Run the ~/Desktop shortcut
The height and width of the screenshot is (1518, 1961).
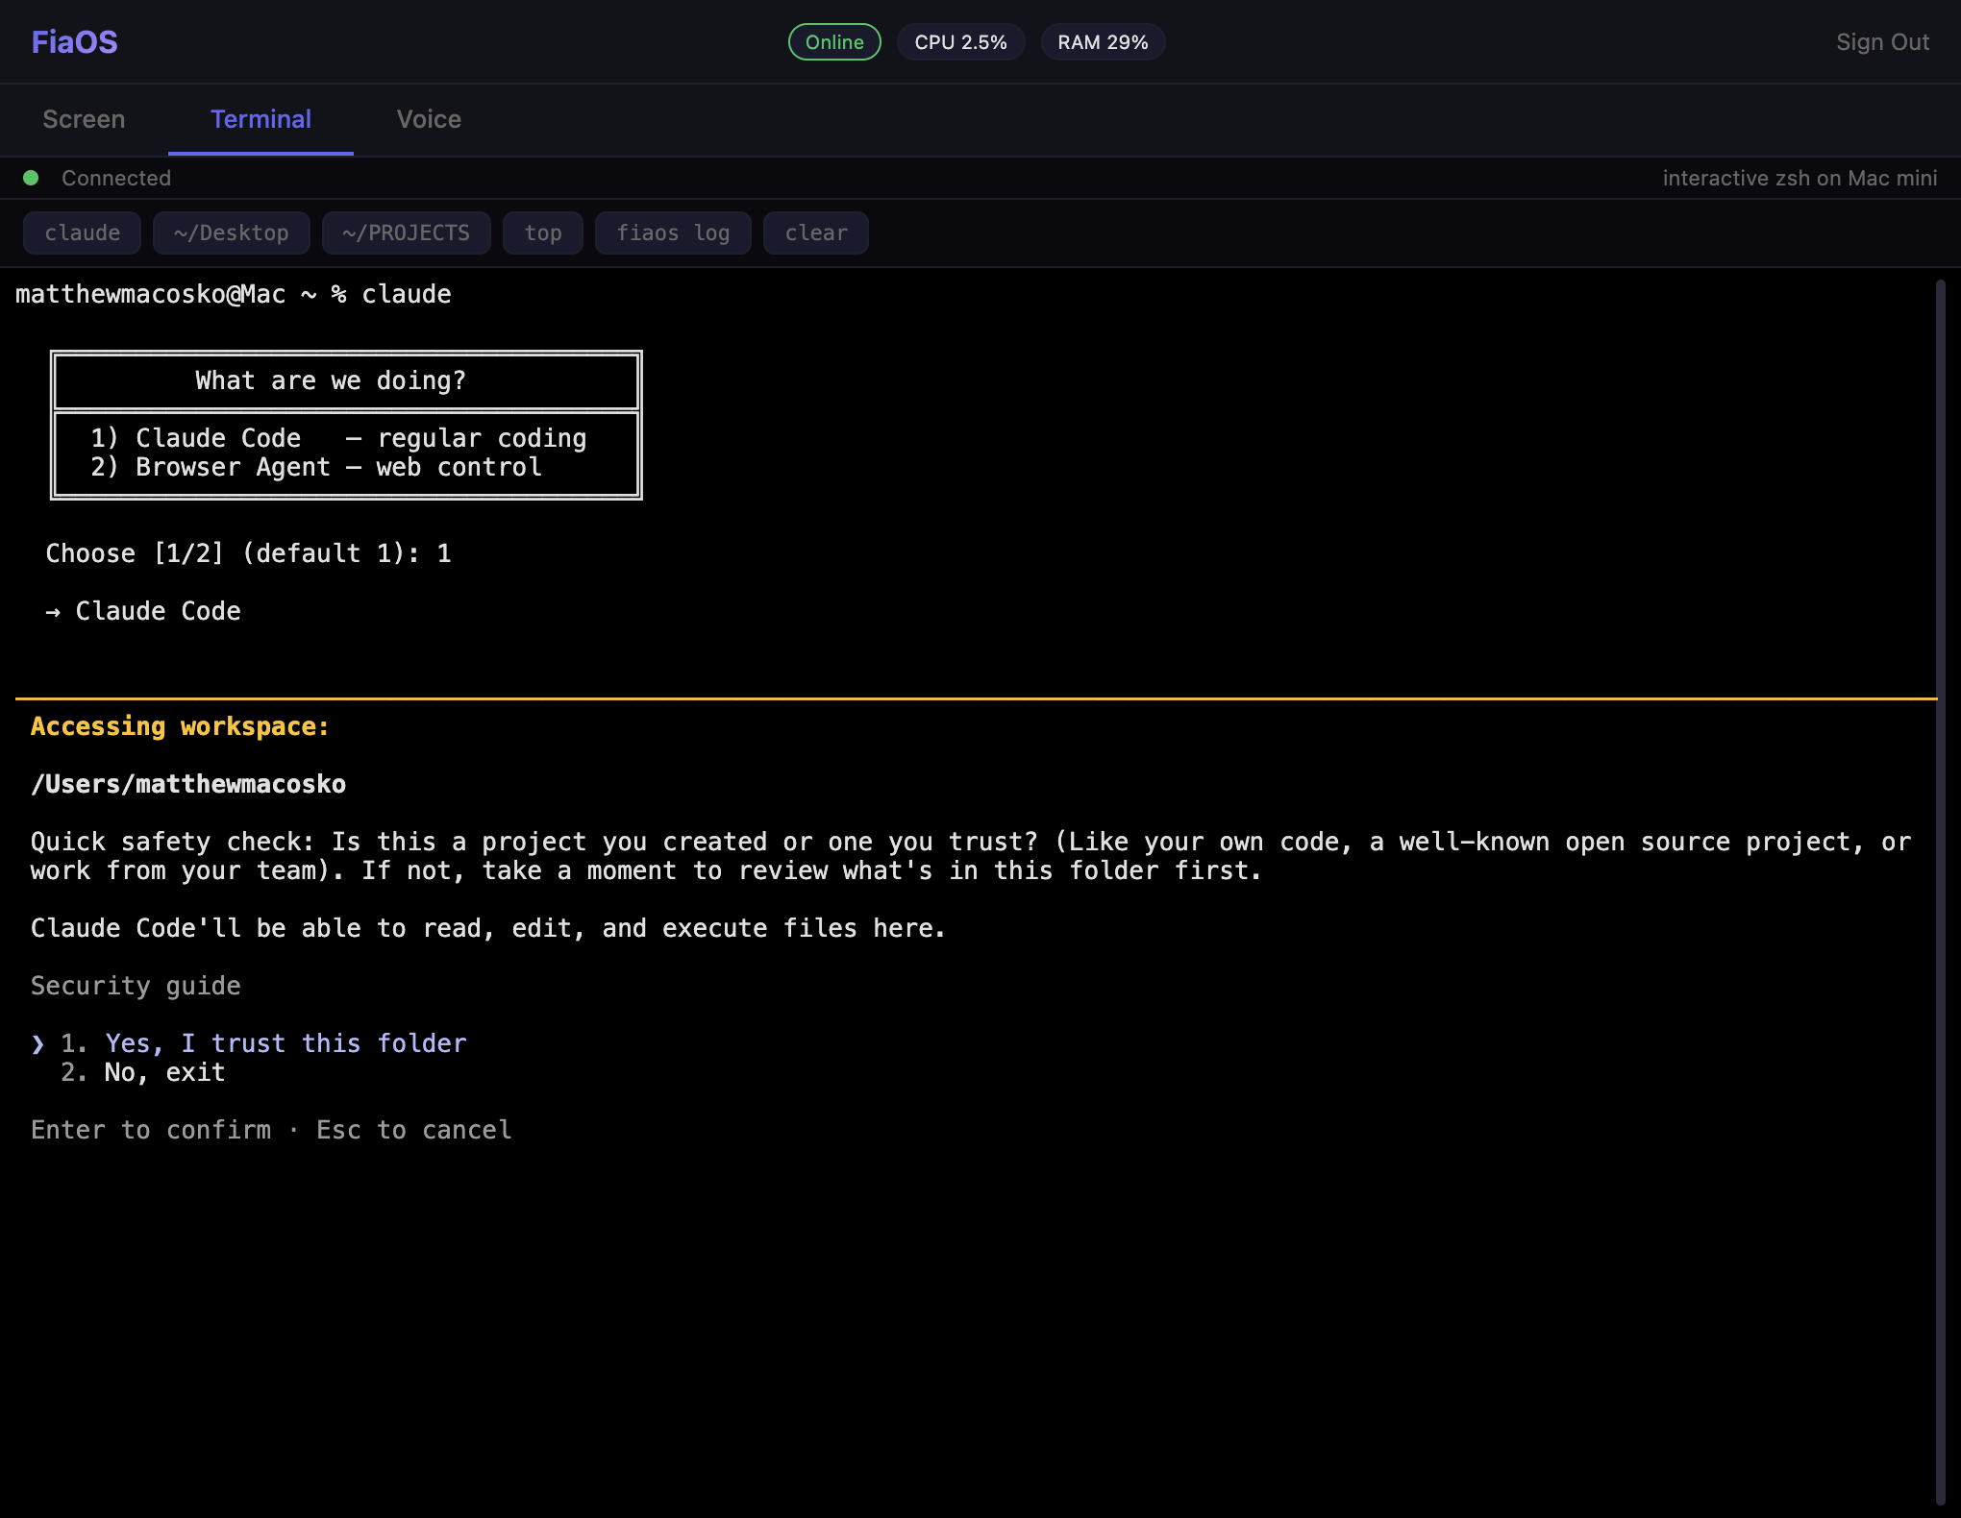pos(231,233)
